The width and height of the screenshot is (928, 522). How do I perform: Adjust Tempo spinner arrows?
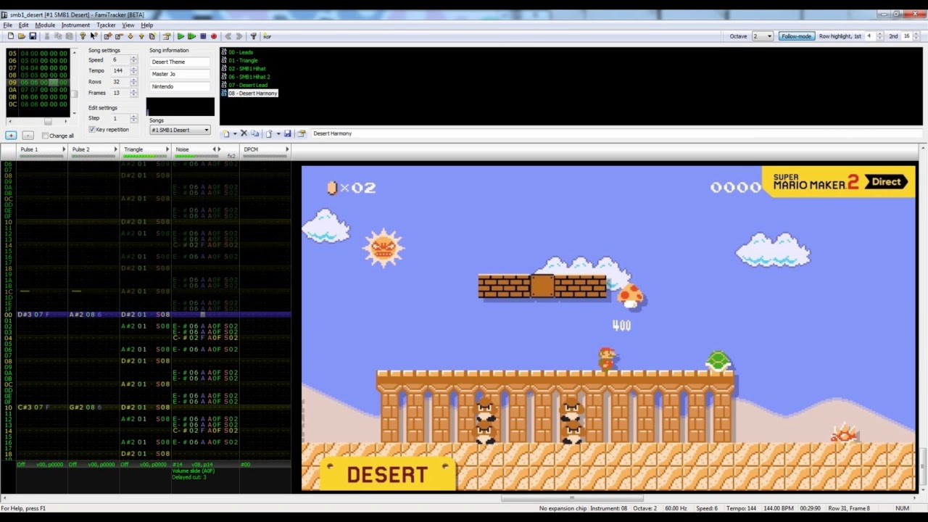point(133,71)
